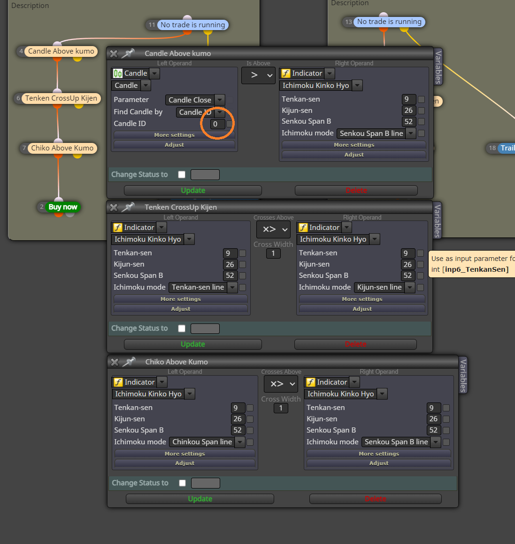Select node 4 Candle Above kumo

pos(61,51)
